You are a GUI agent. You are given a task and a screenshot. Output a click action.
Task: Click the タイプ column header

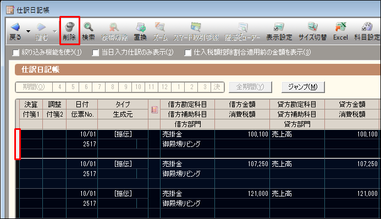click(123, 105)
